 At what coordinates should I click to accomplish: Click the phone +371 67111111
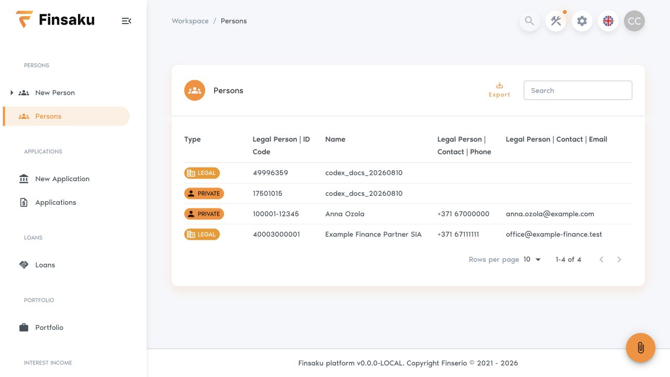coord(458,234)
